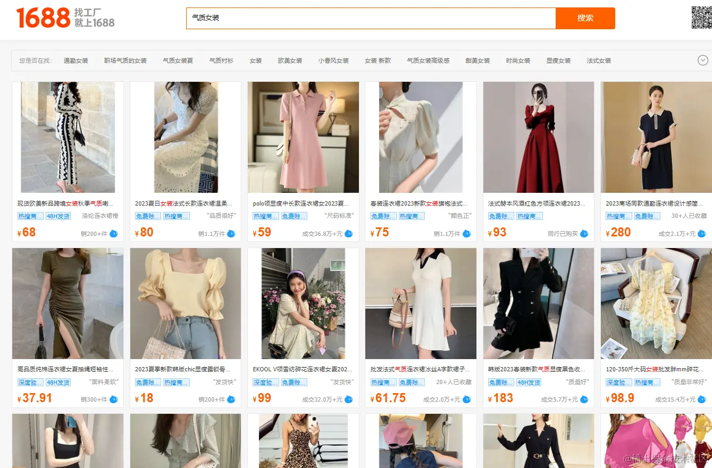Click the blue icon on the ¥37.91 card
The image size is (712, 468).
coord(113,399)
